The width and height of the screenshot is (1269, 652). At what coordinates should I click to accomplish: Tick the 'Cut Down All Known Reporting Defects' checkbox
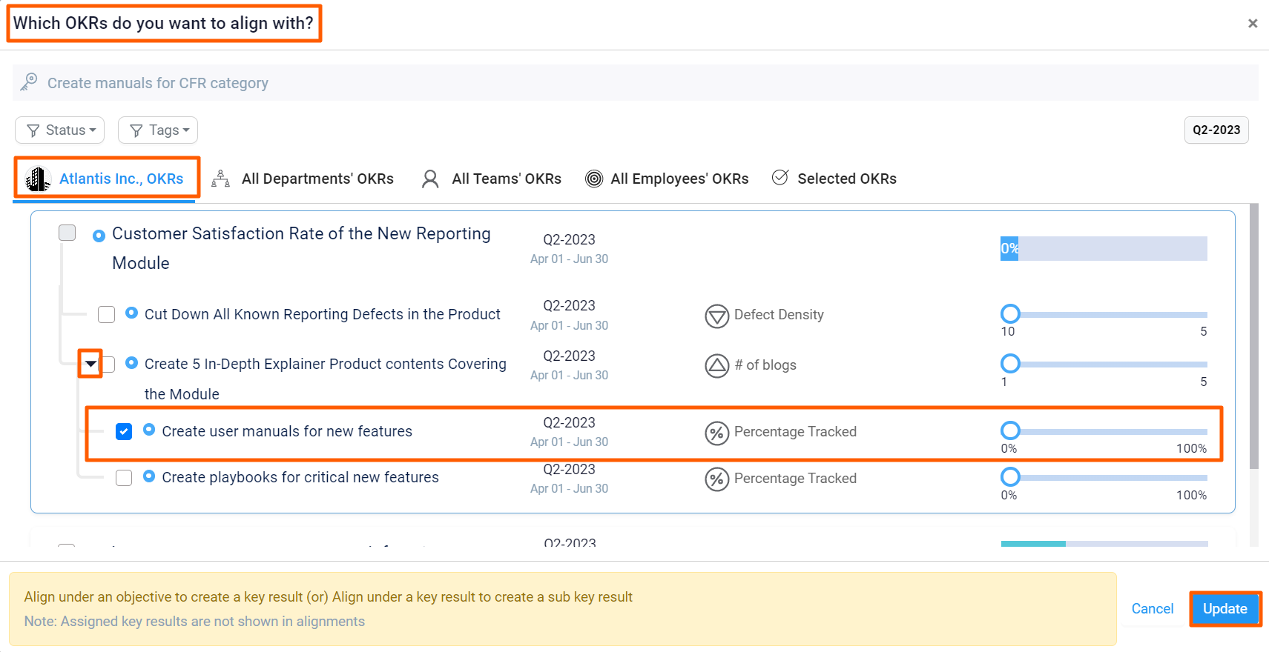point(107,315)
